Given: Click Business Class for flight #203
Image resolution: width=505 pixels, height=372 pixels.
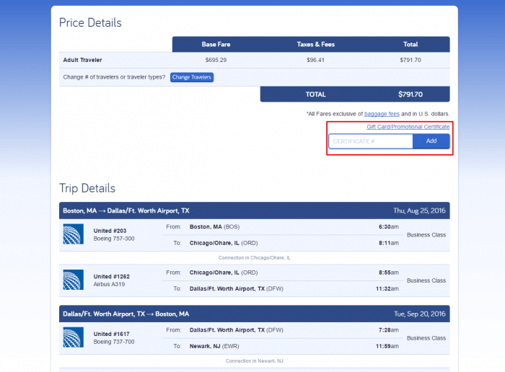Looking at the screenshot, I should tap(426, 235).
